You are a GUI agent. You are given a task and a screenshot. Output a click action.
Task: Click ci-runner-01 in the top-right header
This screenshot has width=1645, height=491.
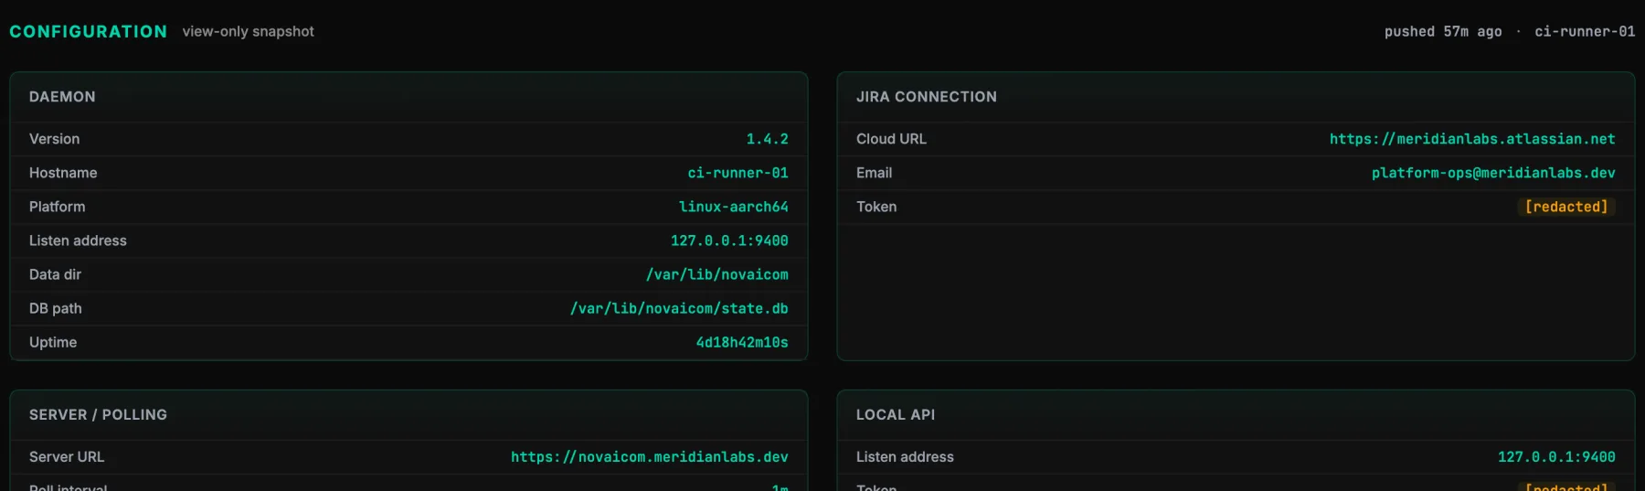1585,31
